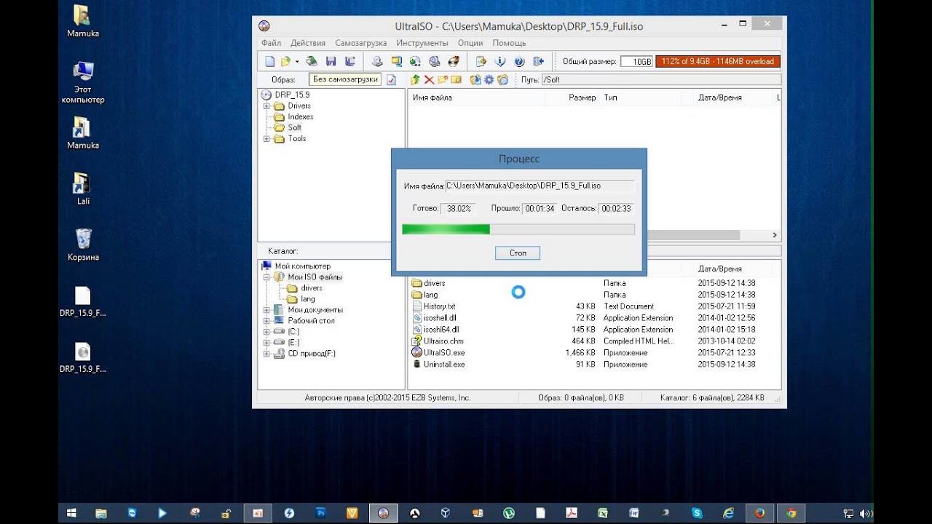Open the Самозагрузка menu
This screenshot has width=932, height=524.
point(361,43)
